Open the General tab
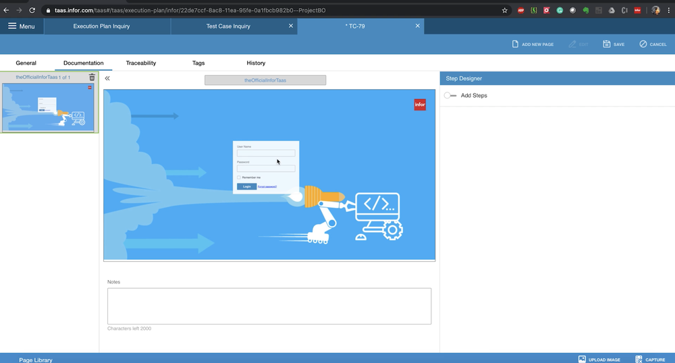This screenshot has height=363, width=675. pyautogui.click(x=26, y=63)
